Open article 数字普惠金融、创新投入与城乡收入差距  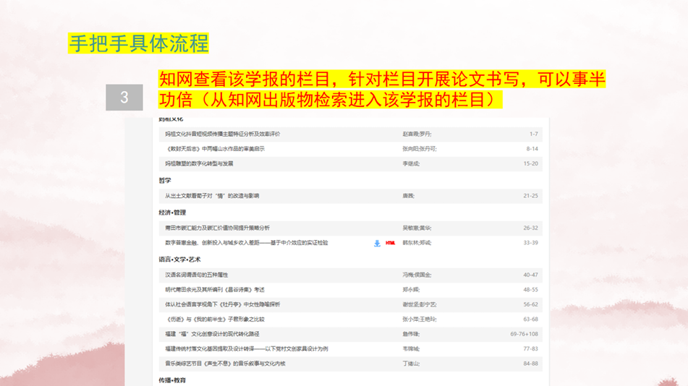[246, 243]
